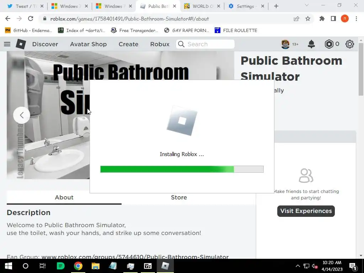Select the Discover menu item
Viewport: 364px width, 273px height.
45,44
